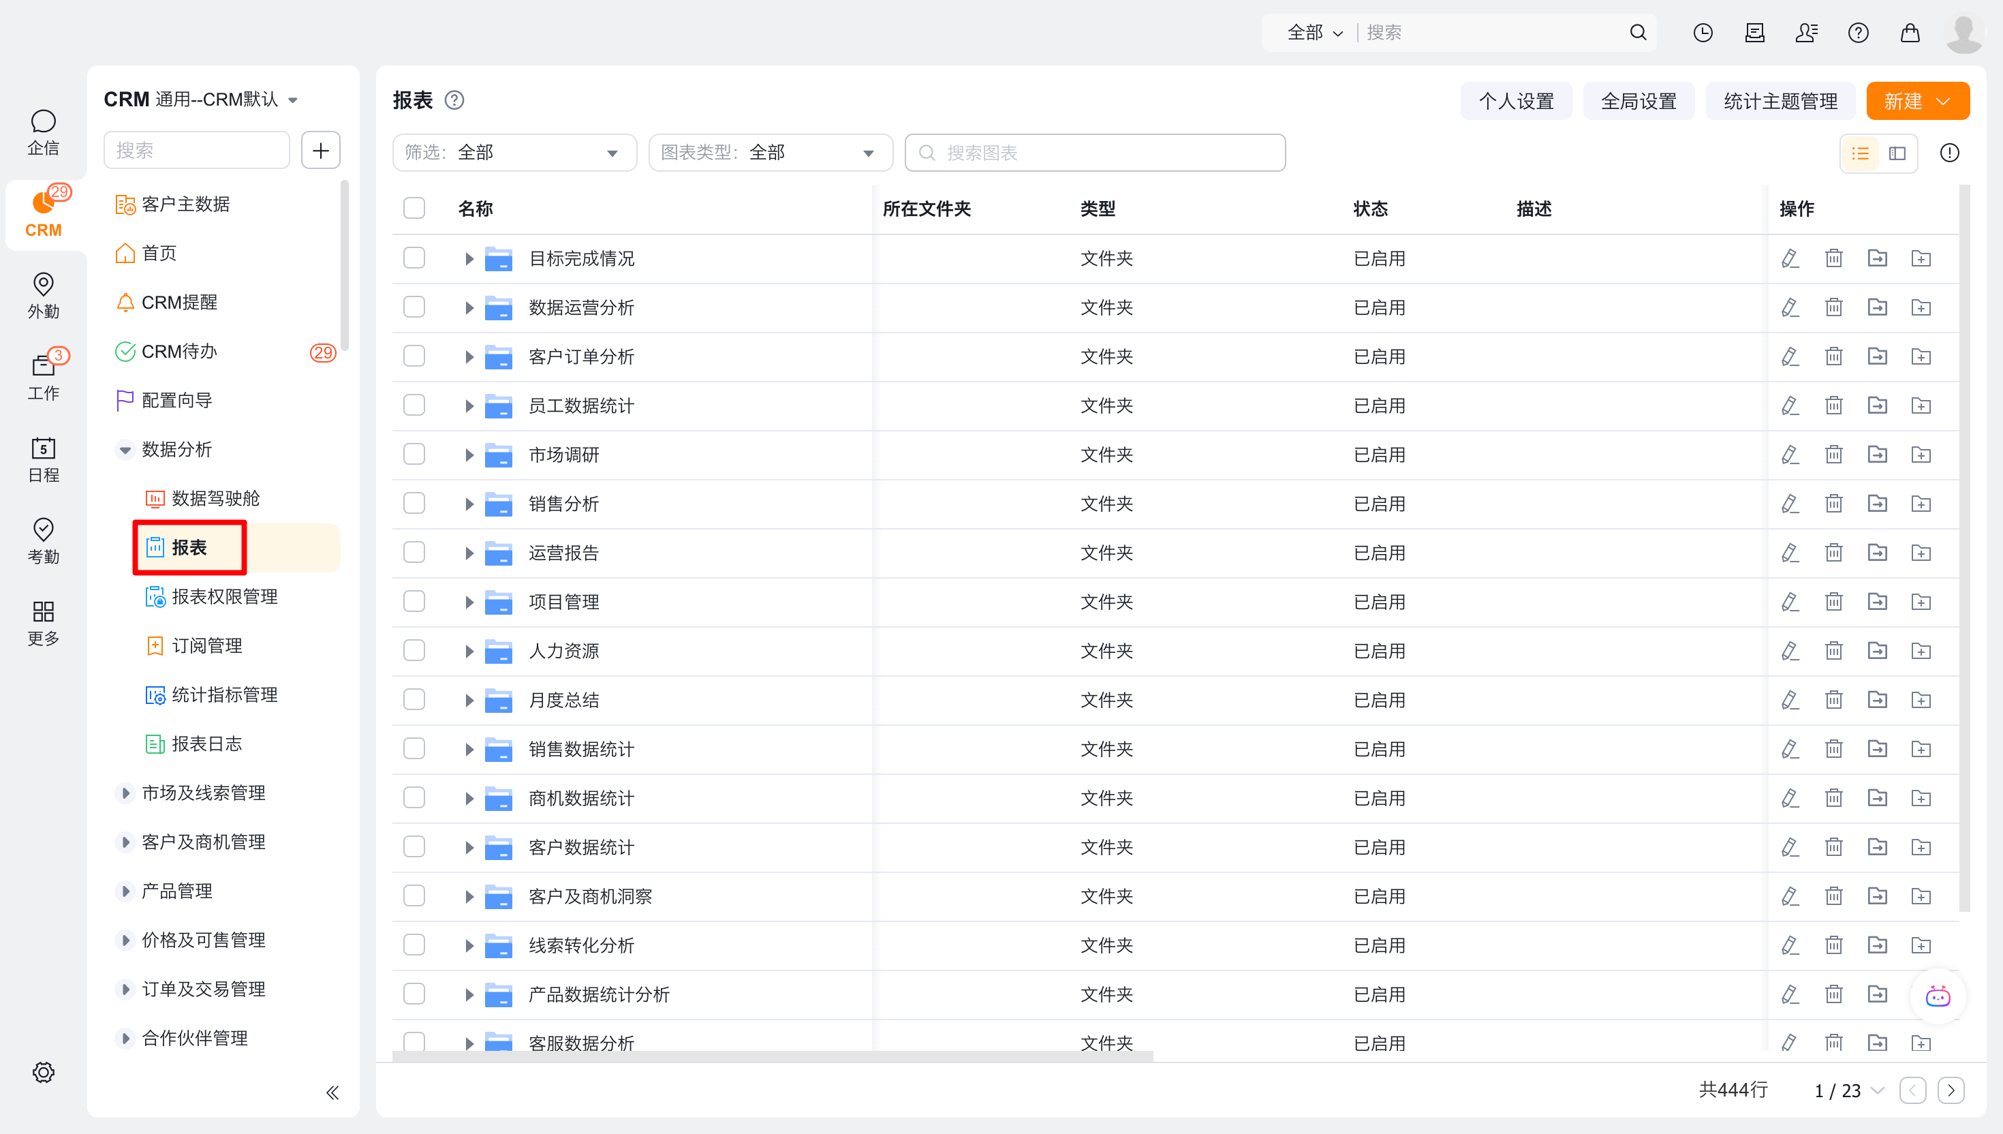Check the checkbox for 销售分析 folder
Viewport: 2003px width, 1134px height.
click(414, 504)
